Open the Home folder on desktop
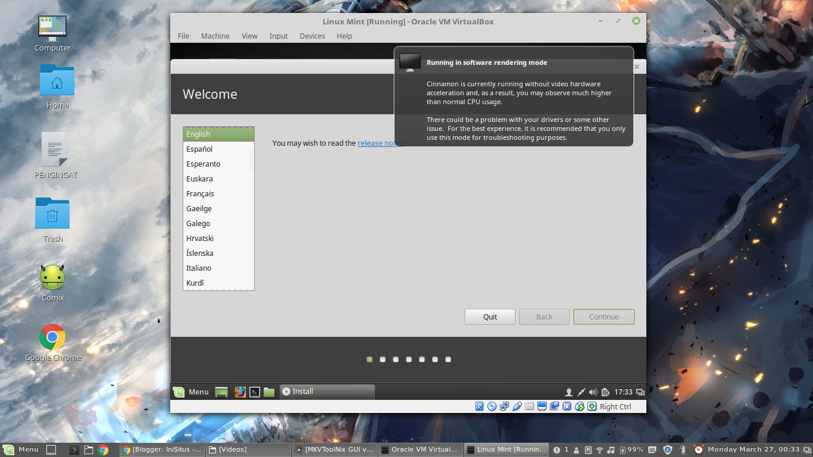The height and width of the screenshot is (457, 813). point(57,81)
